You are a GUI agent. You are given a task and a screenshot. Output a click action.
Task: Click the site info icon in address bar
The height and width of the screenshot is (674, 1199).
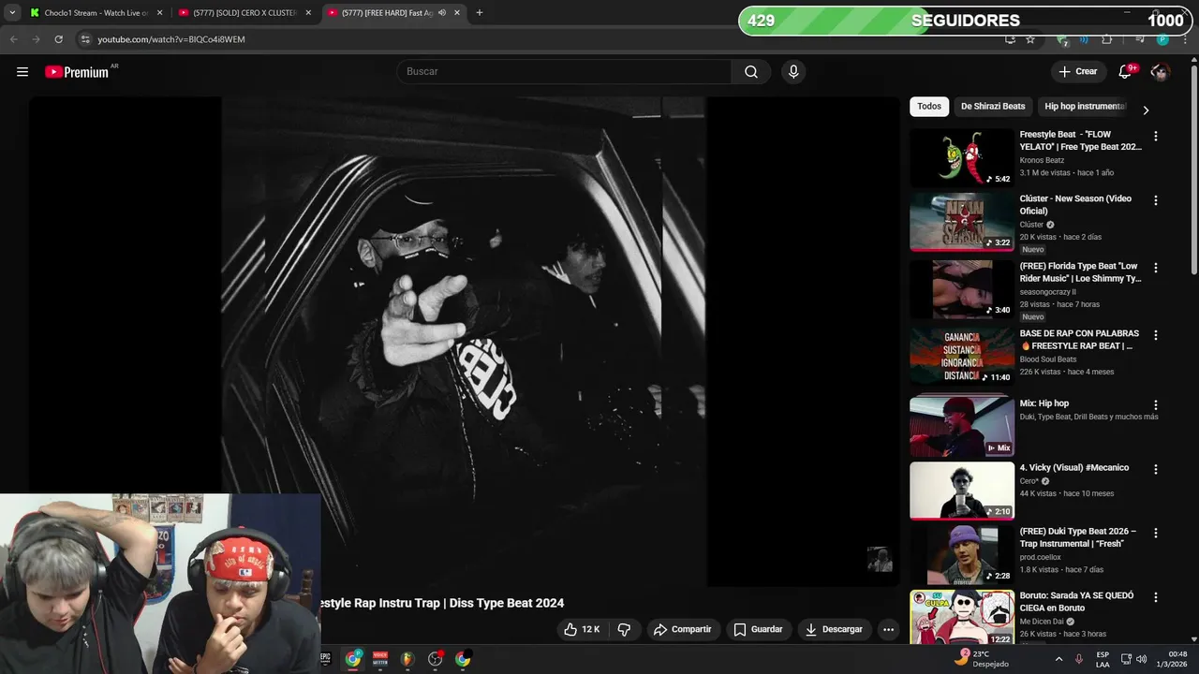85,39
